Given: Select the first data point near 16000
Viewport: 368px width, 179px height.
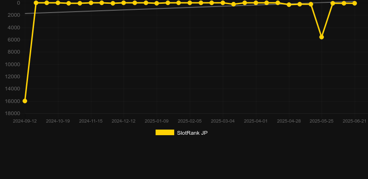Looking at the screenshot, I should [25, 101].
